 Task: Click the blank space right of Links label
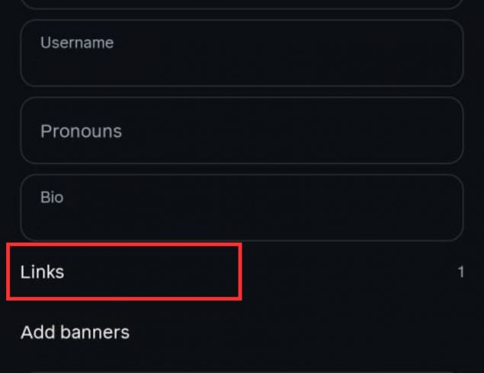click(x=343, y=272)
